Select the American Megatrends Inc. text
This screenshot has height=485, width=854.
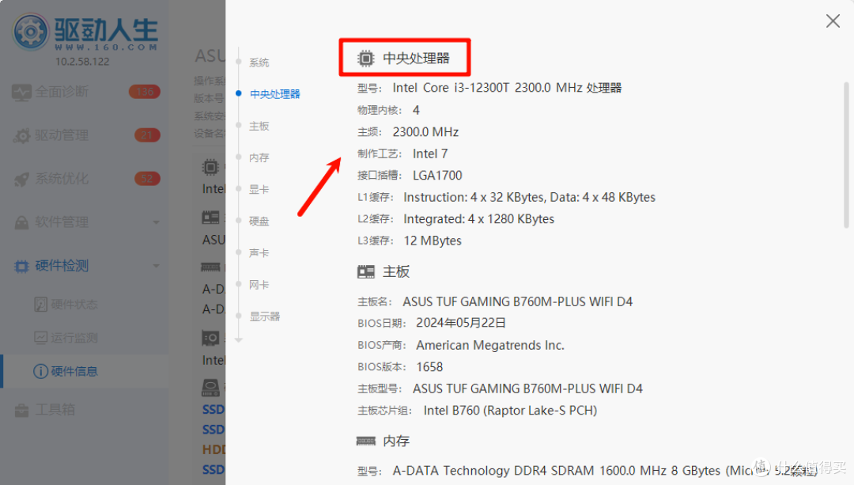click(490, 346)
